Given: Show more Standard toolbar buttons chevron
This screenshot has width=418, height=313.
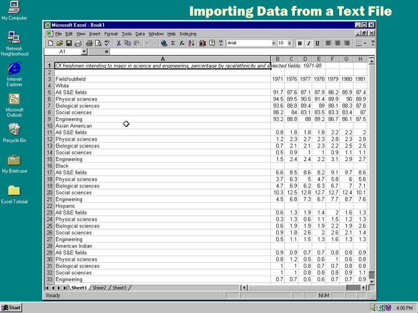Looking at the screenshot, I should click(x=220, y=43).
